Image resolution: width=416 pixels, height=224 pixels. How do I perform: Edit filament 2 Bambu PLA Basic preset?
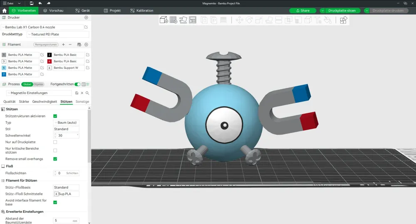click(x=87, y=55)
